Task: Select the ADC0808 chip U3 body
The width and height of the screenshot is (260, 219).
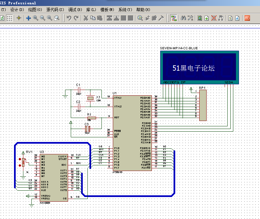Action: pyautogui.click(x=54, y=178)
